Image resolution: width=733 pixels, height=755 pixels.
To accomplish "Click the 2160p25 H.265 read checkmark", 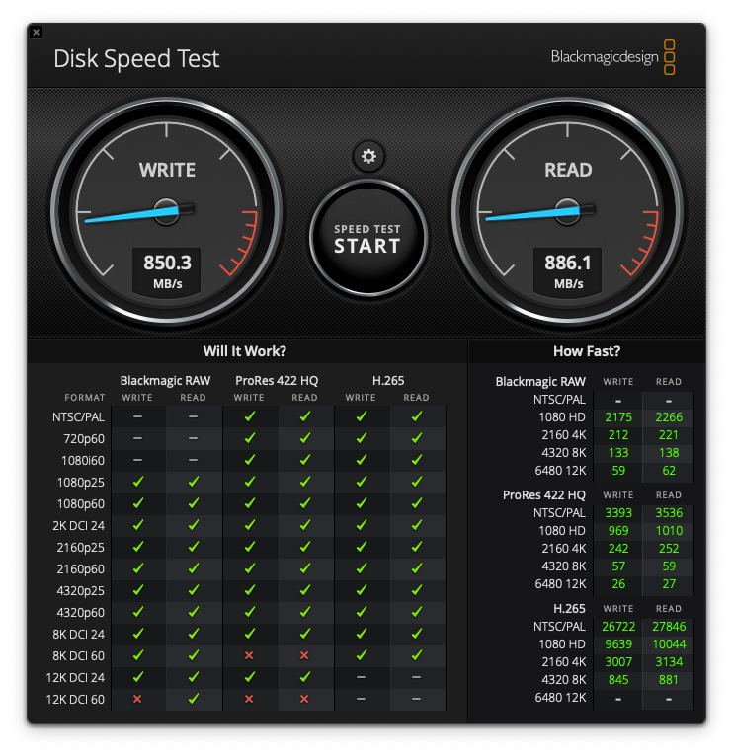I will (417, 547).
